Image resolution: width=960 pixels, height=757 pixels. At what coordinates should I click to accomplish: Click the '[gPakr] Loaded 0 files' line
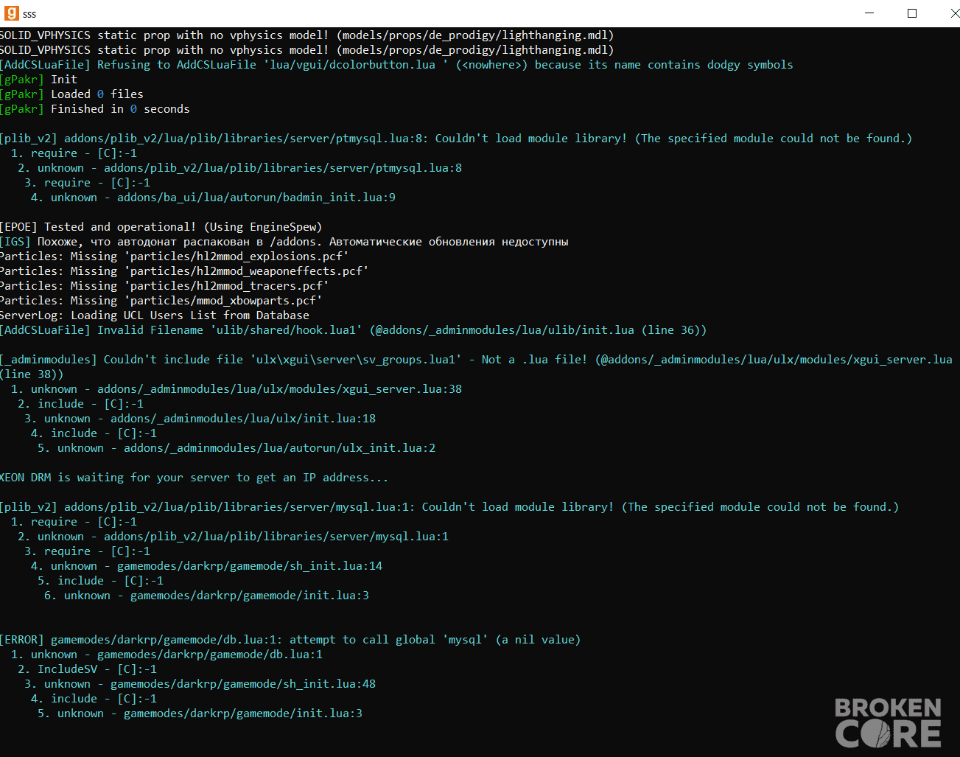click(71, 94)
